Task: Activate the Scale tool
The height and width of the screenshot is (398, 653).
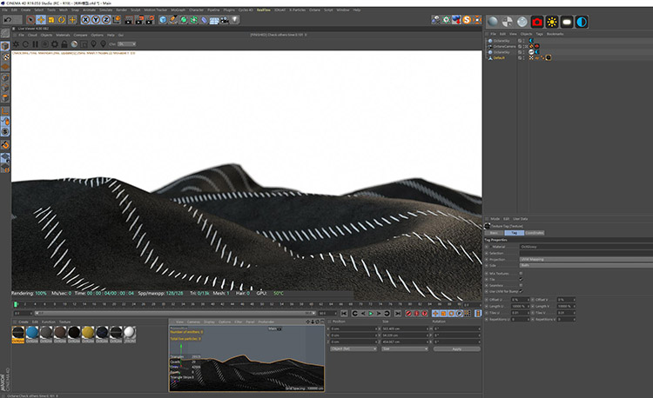Action: pyautogui.click(x=51, y=19)
